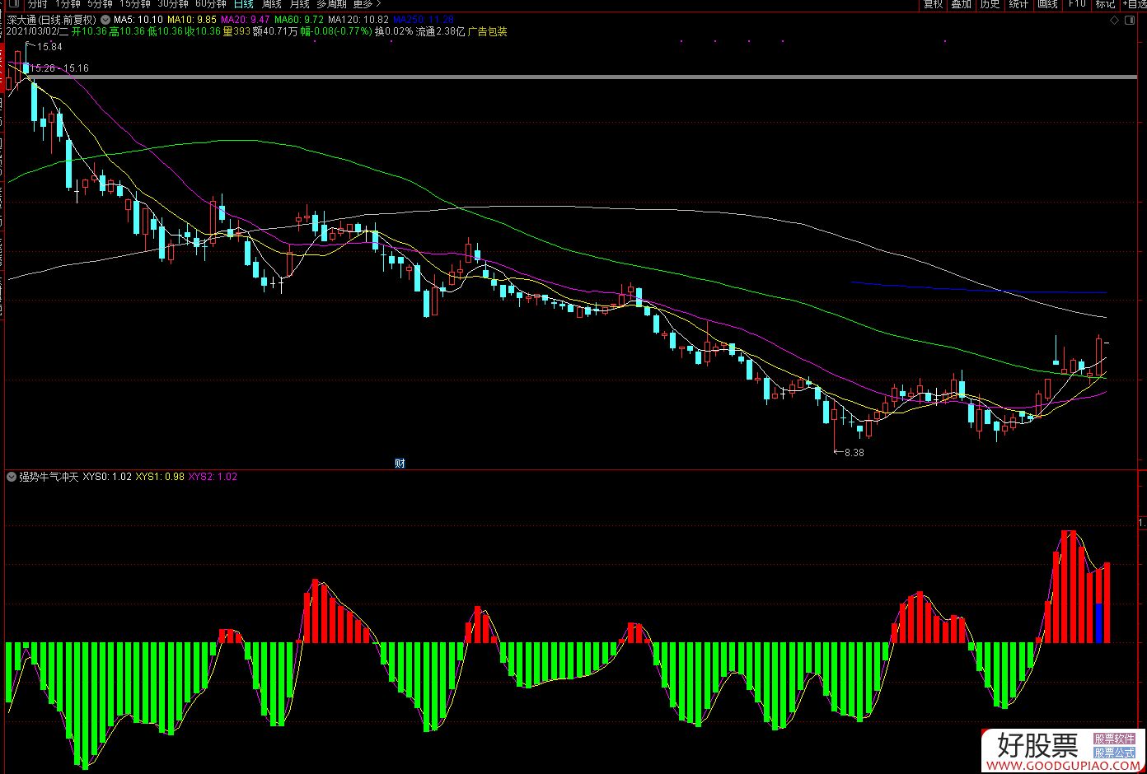Click the 叠加 overlay button

(961, 4)
